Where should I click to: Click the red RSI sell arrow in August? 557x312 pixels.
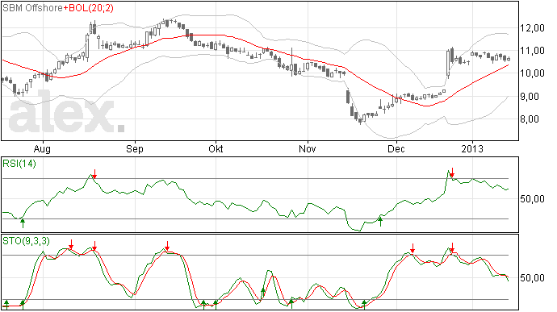coord(94,174)
